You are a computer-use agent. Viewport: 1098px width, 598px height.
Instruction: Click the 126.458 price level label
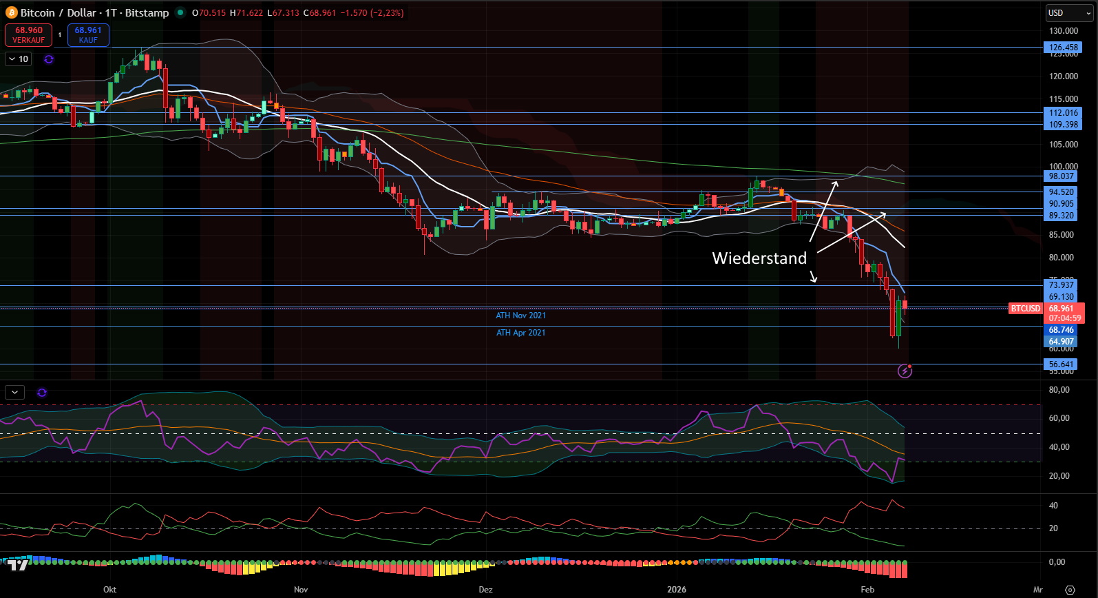click(x=1063, y=48)
